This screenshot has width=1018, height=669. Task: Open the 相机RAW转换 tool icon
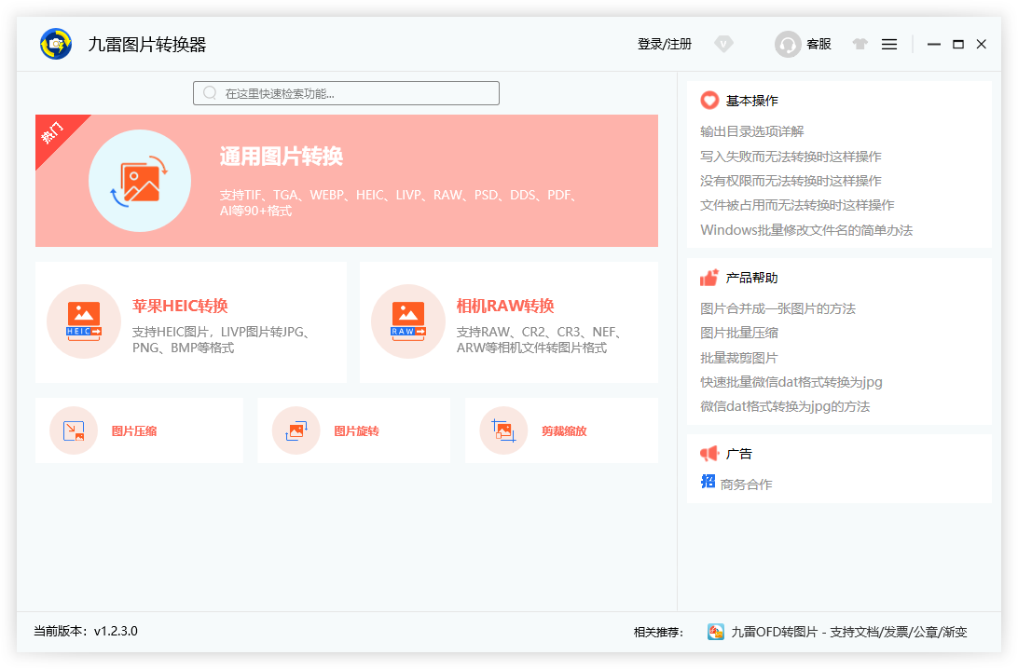pyautogui.click(x=408, y=321)
